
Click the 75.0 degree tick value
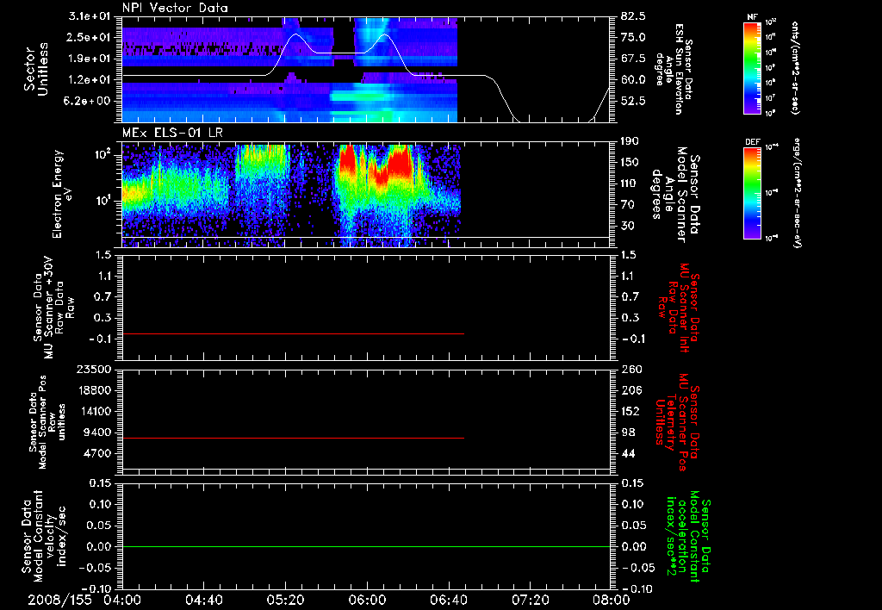(x=633, y=37)
